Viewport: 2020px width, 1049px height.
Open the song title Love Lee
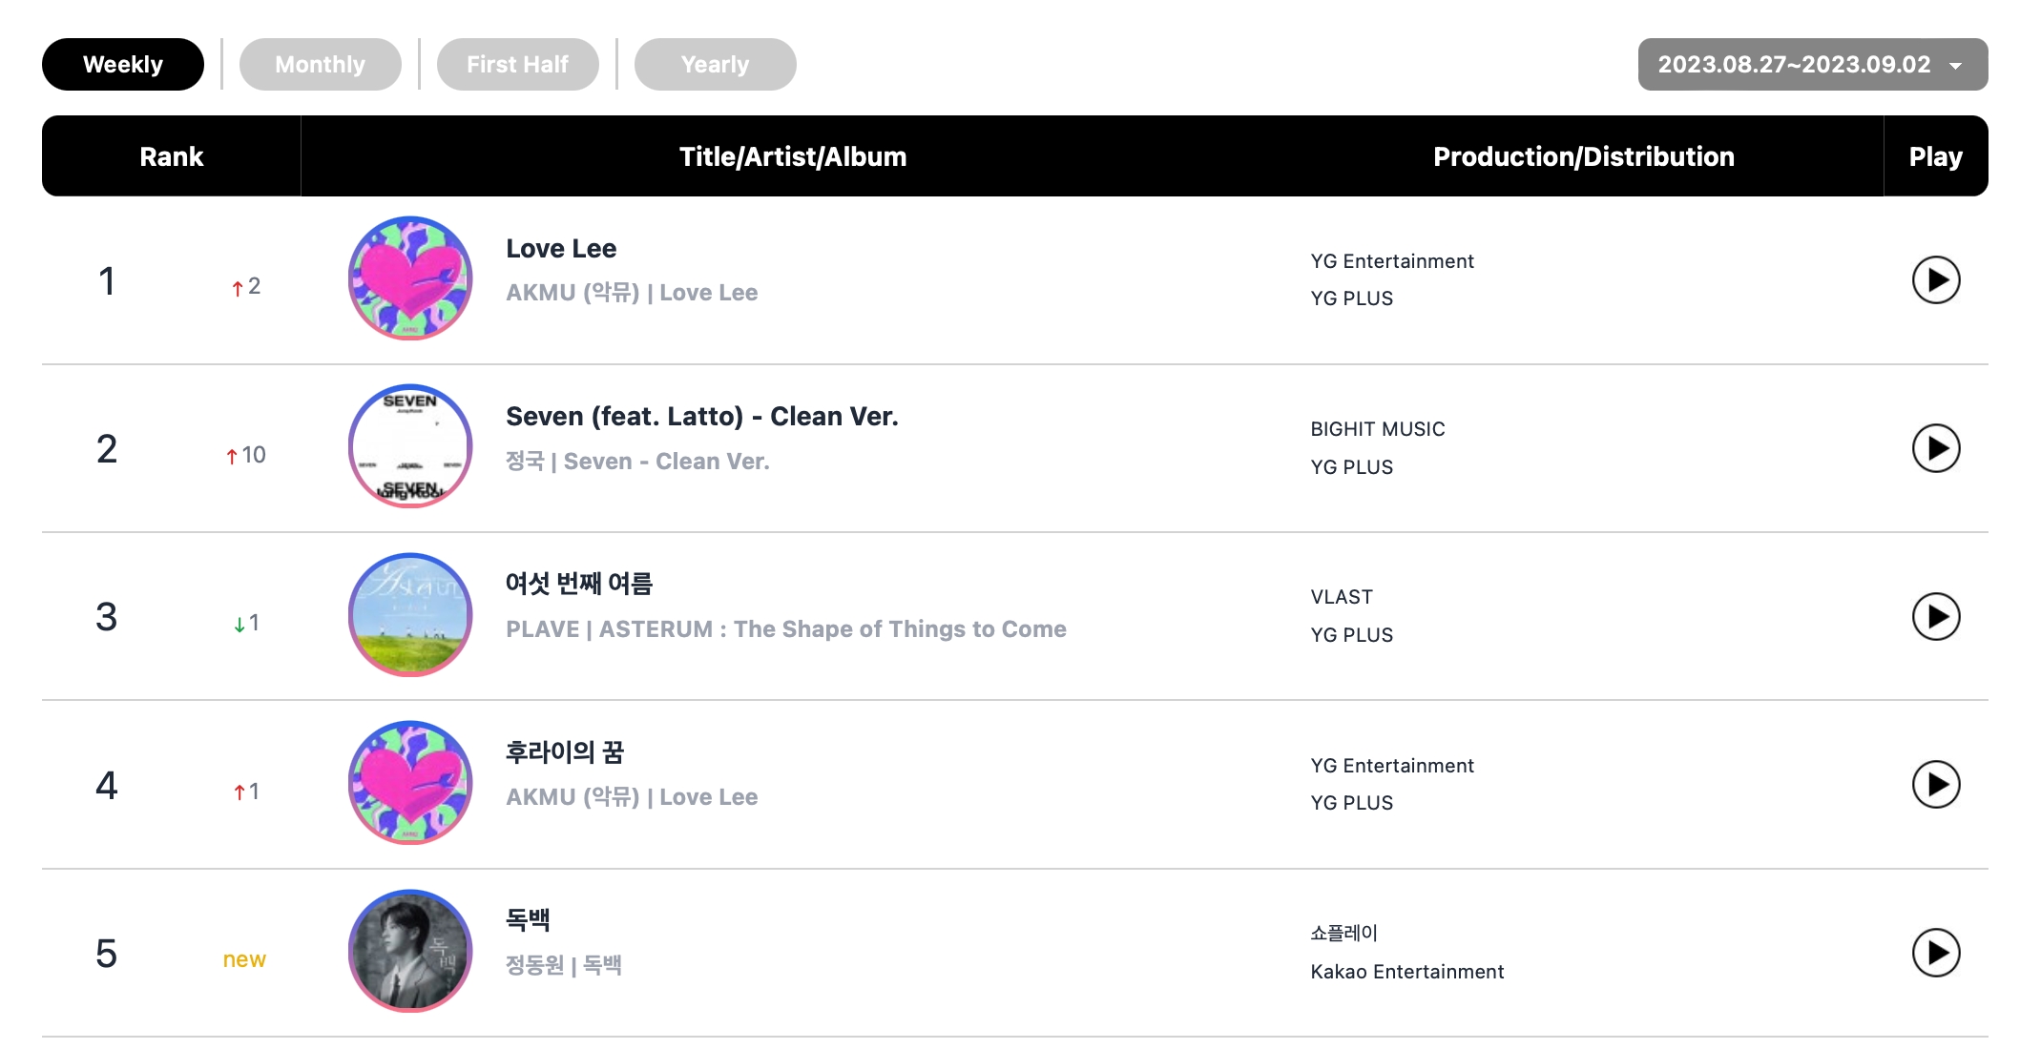point(561,249)
